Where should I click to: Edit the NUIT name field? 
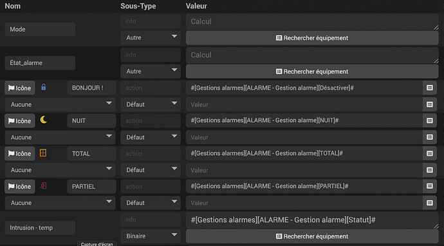[91, 120]
